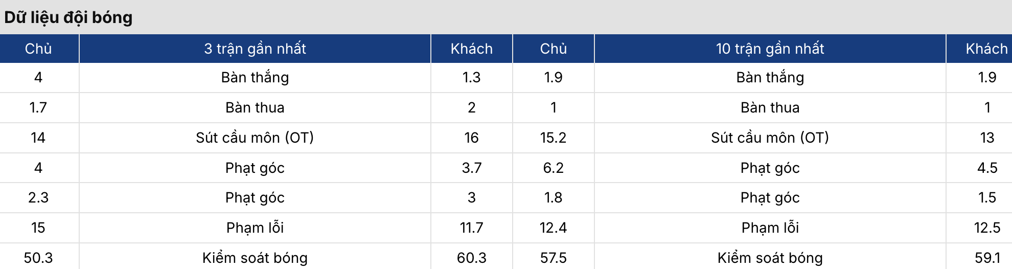Click "Bàn thắng" in the 3-match table
The image size is (1012, 269).
255,77
